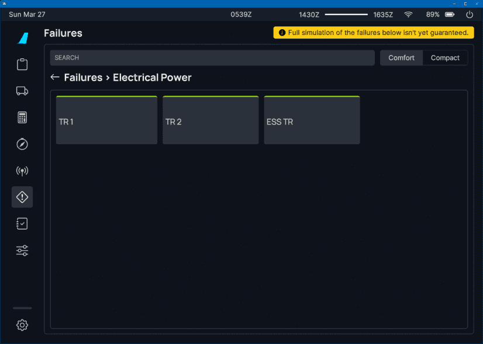483x344 pixels.
Task: Open the ATC radio tower icon
Action: (x=22, y=171)
